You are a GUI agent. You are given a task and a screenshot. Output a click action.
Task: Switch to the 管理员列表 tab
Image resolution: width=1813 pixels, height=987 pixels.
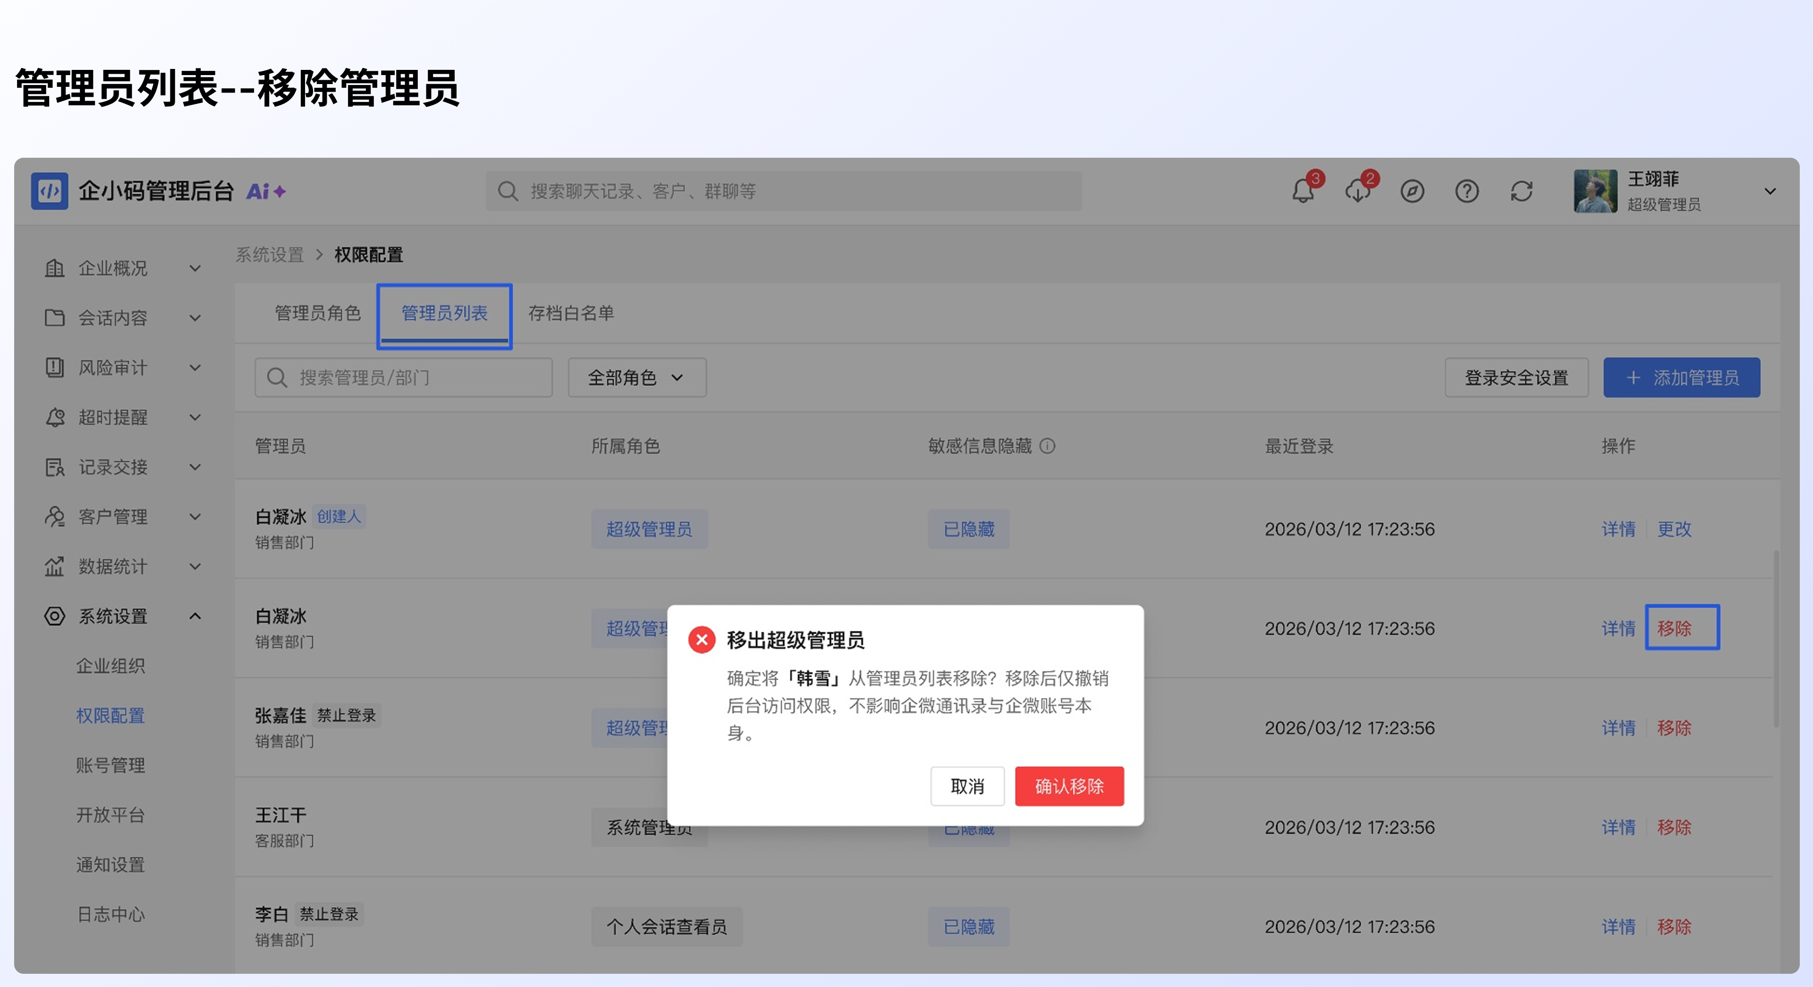click(x=444, y=313)
